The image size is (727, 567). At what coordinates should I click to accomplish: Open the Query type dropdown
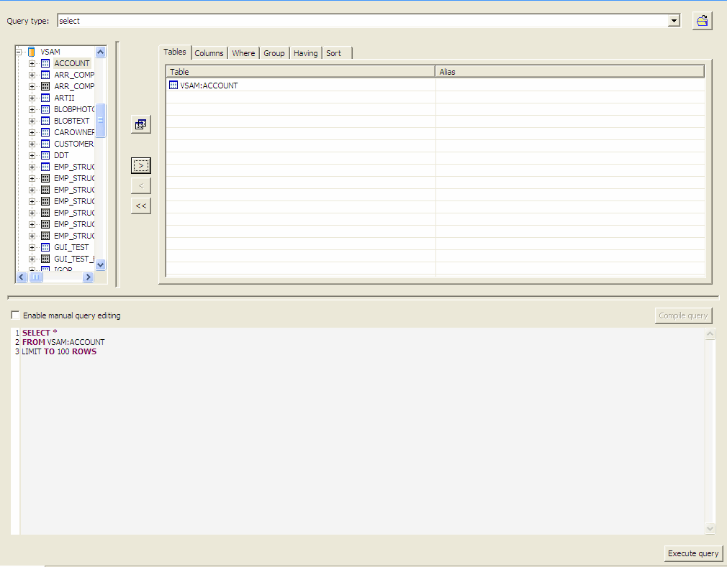click(x=674, y=20)
